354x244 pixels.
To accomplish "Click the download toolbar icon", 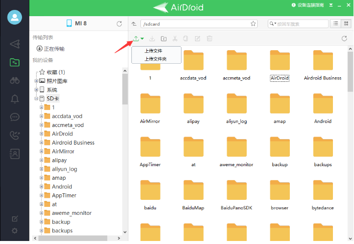I will point(152,39).
